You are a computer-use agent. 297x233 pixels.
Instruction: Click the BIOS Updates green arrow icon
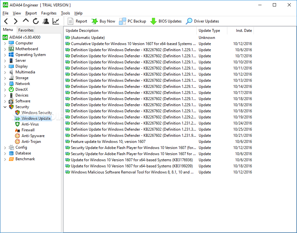[x=153, y=21]
